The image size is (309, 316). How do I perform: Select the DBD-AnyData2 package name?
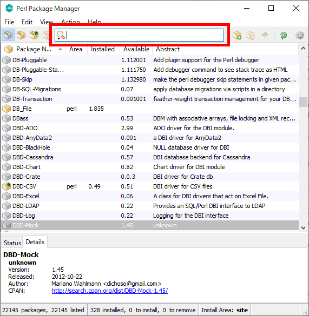(x=32, y=138)
